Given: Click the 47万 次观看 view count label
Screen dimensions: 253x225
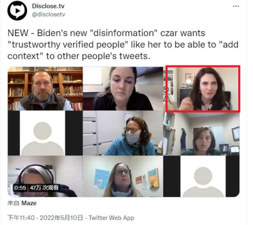Looking at the screenshot, I should [44, 188].
